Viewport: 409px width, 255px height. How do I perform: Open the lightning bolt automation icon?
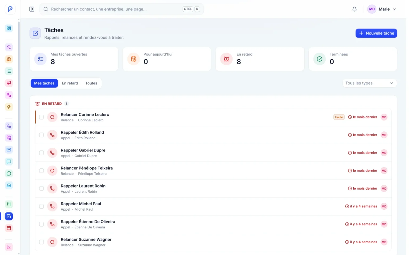pos(9,107)
